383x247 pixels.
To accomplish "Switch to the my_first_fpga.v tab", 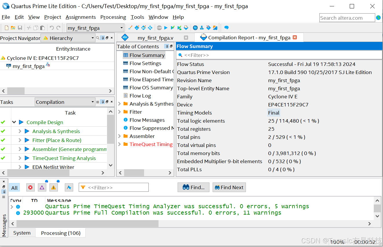I will pyautogui.click(x=155, y=38).
